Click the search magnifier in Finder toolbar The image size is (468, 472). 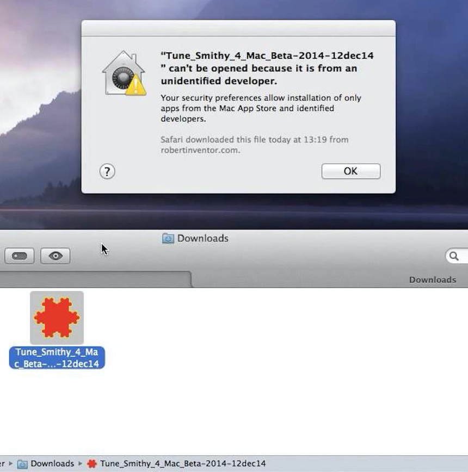coord(454,256)
